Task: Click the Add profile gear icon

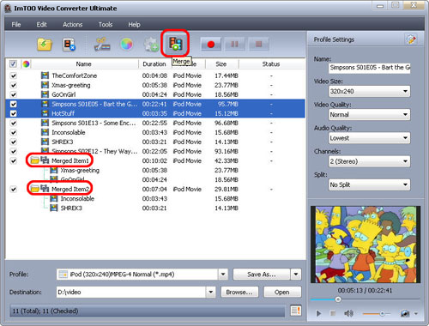Action: 151,45
